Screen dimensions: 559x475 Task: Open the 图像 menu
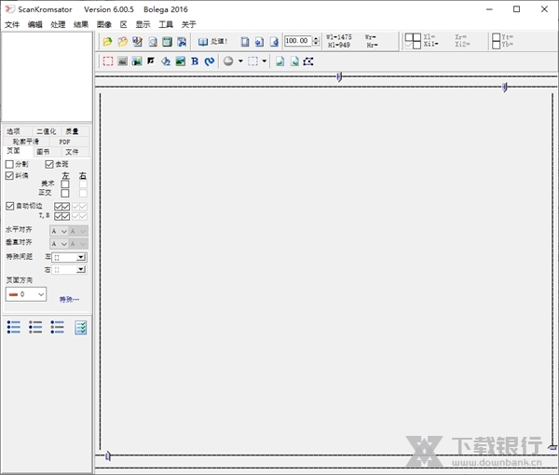pos(104,24)
